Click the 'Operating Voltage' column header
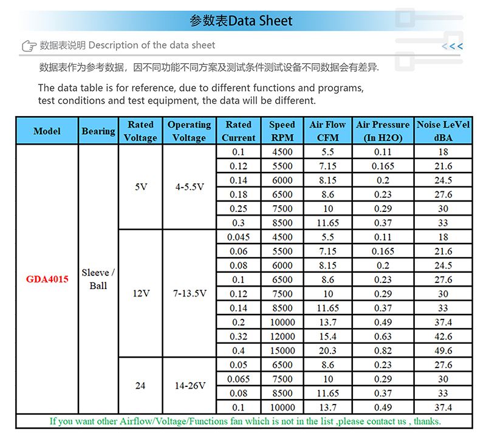This screenshot has height=444, width=486. [189, 131]
